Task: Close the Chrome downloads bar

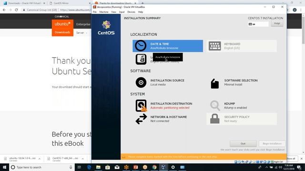Action: coord(301,159)
